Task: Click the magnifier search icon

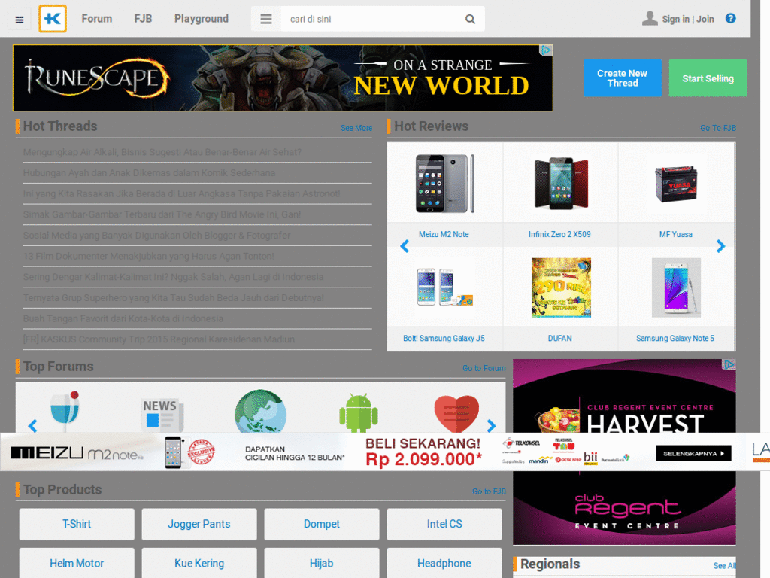Action: (470, 19)
